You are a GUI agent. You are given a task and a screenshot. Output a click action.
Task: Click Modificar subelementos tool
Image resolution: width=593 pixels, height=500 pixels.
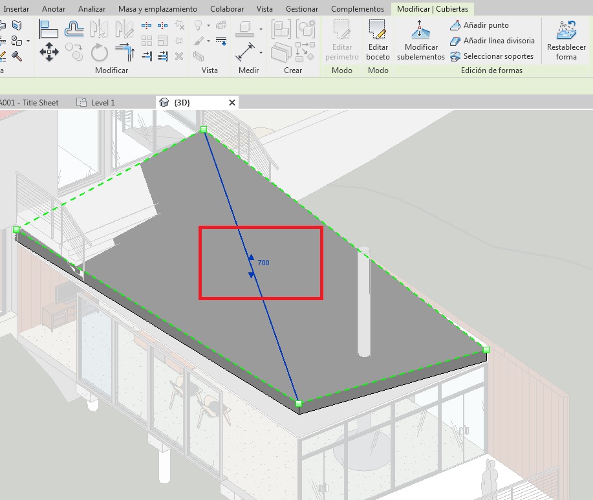(420, 40)
